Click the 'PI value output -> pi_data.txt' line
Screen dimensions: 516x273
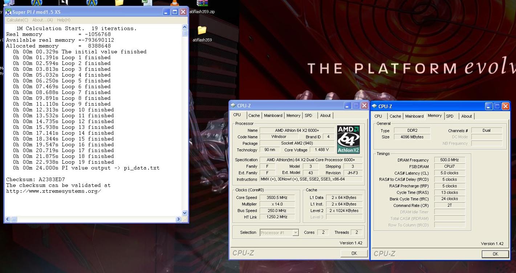[x=86, y=168]
